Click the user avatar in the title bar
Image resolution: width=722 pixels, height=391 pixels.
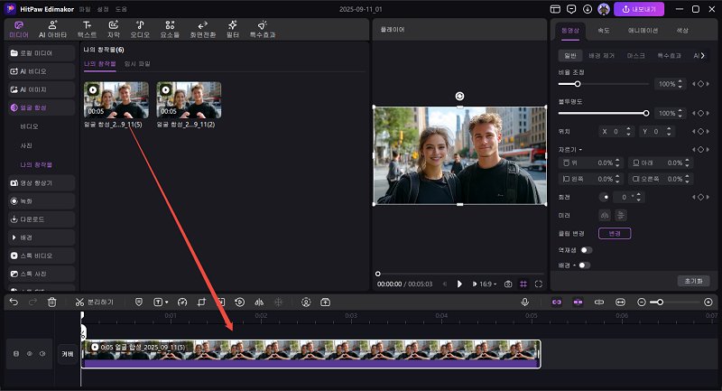[603, 9]
